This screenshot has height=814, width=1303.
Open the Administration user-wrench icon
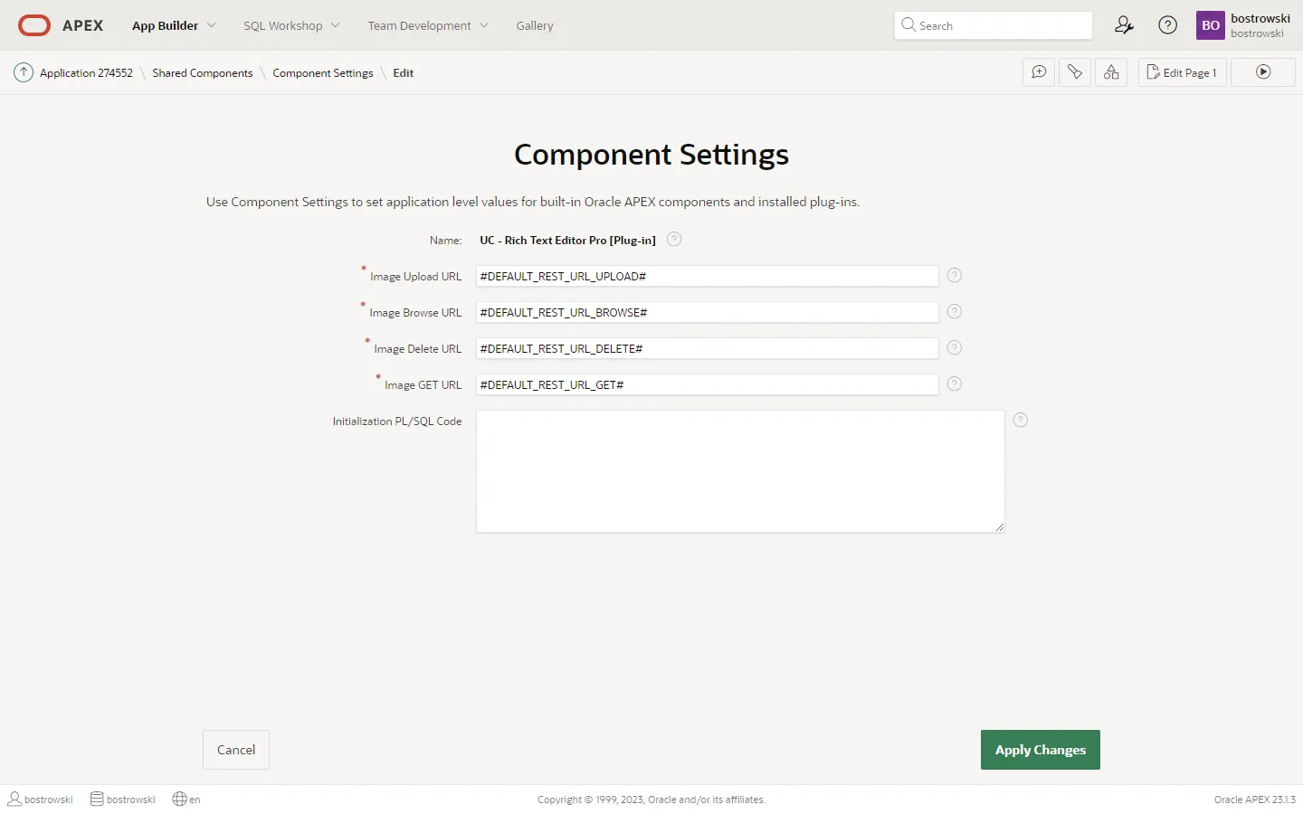point(1124,25)
